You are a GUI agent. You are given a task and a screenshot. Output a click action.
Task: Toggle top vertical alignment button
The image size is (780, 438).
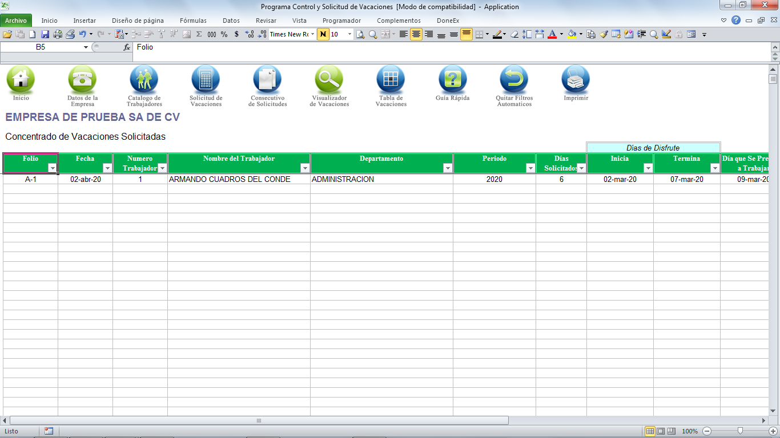point(467,34)
